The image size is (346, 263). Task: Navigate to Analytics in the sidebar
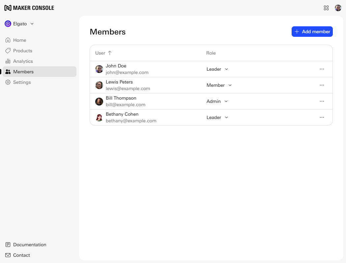coord(23,61)
